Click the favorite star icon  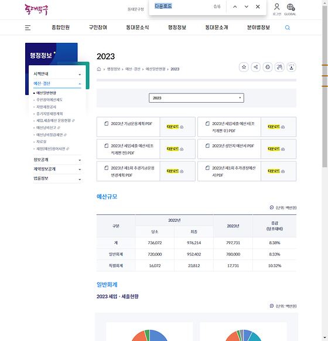click(x=244, y=67)
